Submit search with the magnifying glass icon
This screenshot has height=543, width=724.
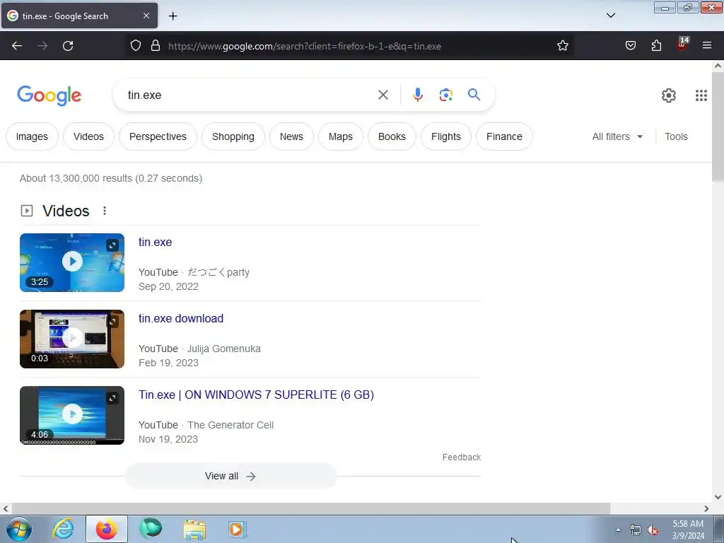coord(474,95)
